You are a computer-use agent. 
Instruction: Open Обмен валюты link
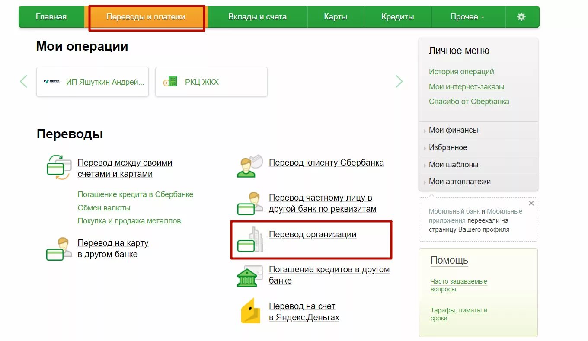(x=104, y=208)
